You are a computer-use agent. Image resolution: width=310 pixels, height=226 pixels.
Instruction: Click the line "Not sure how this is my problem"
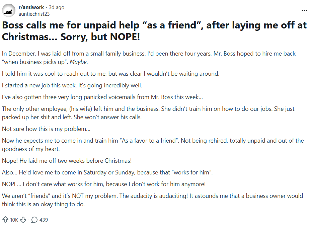pyautogui.click(x=46, y=129)
